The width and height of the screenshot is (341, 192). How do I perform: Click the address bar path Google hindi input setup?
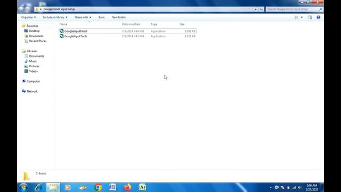(59, 9)
